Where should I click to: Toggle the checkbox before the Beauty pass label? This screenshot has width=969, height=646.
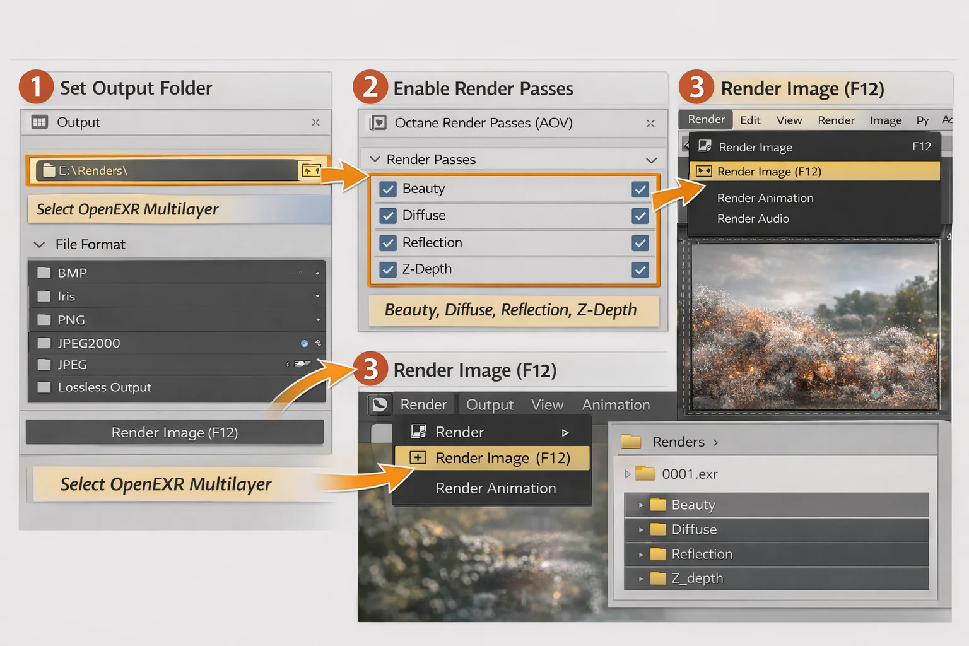pos(388,189)
